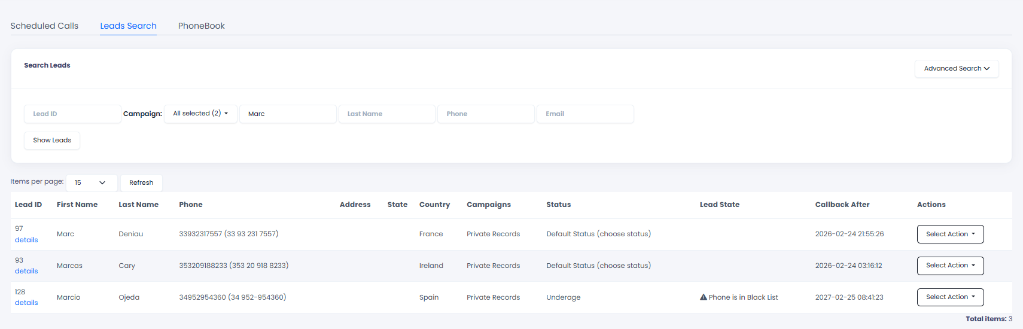Click the First Name column header
The image size is (1023, 329).
coord(77,205)
